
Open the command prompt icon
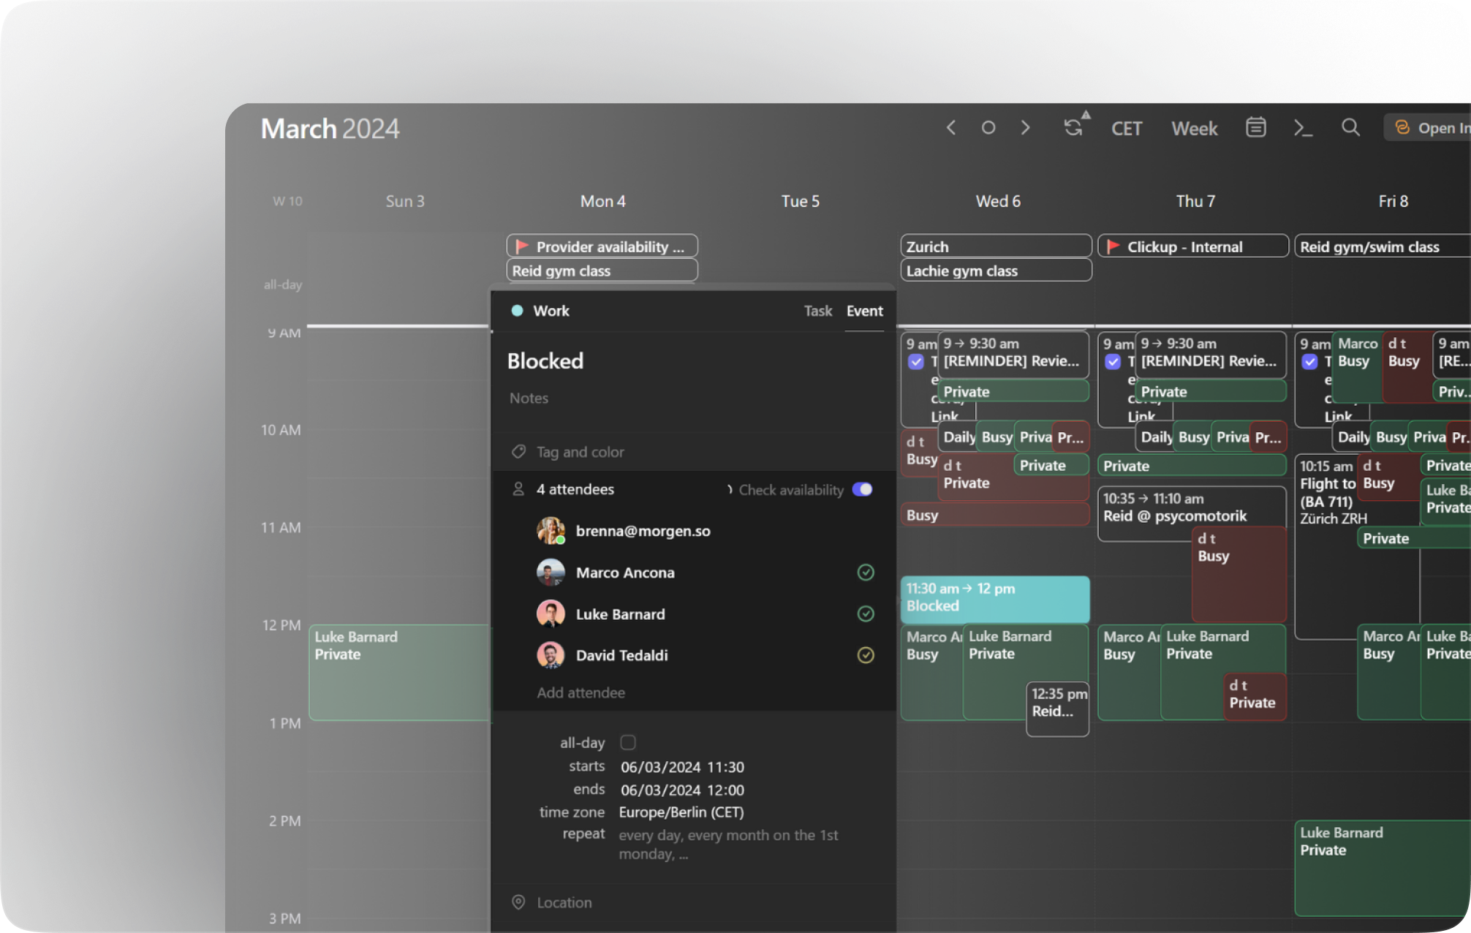pyautogui.click(x=1303, y=128)
